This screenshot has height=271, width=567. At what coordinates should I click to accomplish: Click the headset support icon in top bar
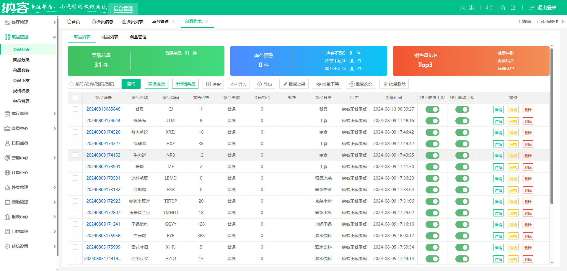(x=489, y=7)
